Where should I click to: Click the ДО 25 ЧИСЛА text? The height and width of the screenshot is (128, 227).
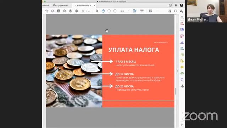click(124, 86)
